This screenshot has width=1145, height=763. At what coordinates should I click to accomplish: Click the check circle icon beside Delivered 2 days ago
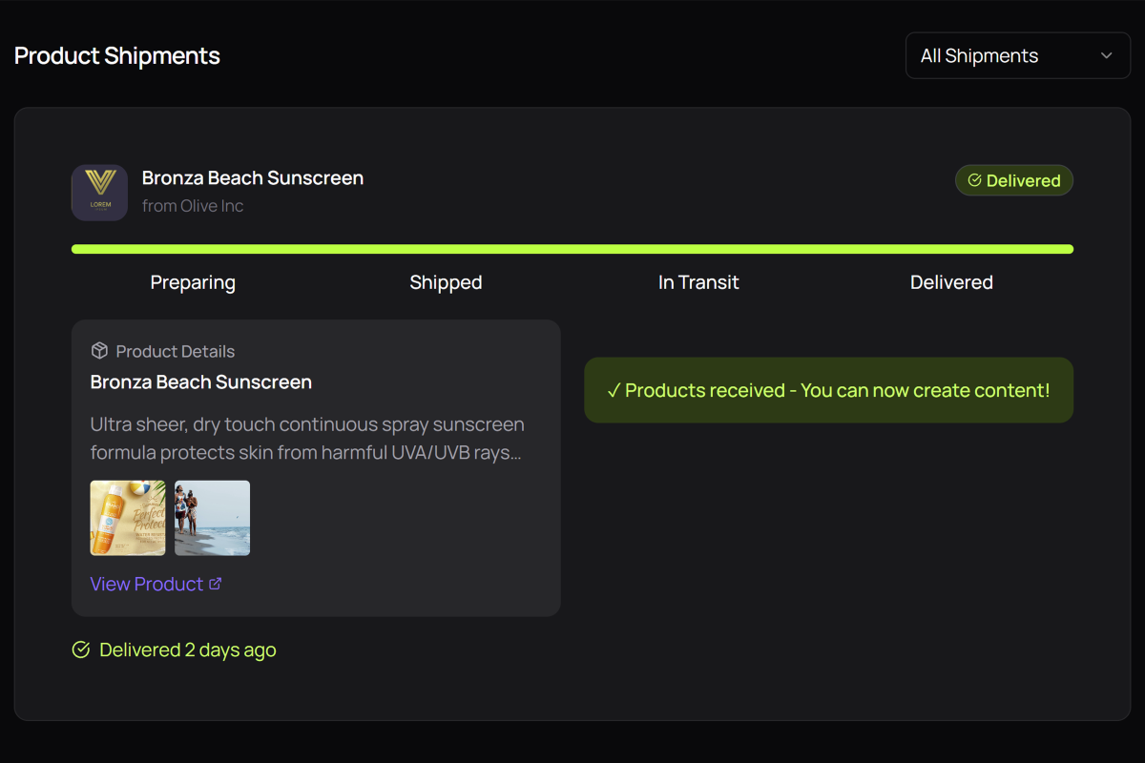[x=81, y=650]
